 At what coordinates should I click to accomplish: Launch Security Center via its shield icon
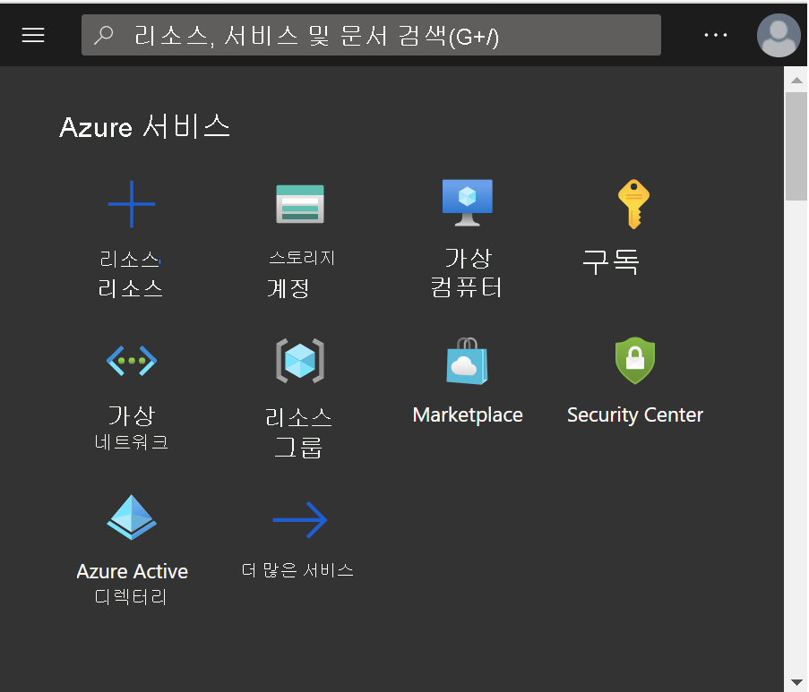point(634,361)
